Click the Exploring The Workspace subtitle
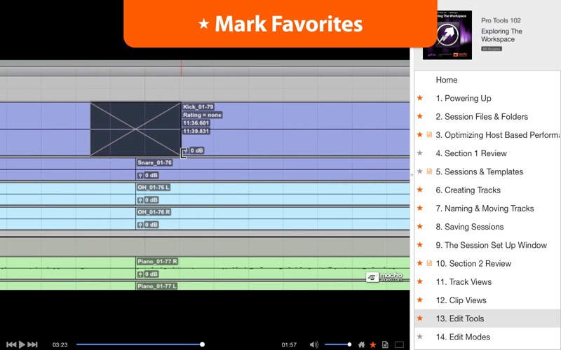This screenshot has width=561, height=350. pyautogui.click(x=501, y=35)
